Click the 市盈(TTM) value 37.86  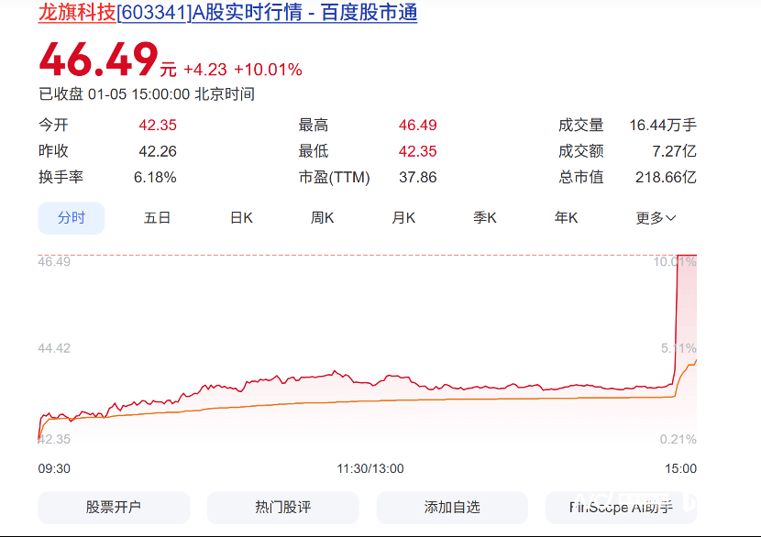417,178
